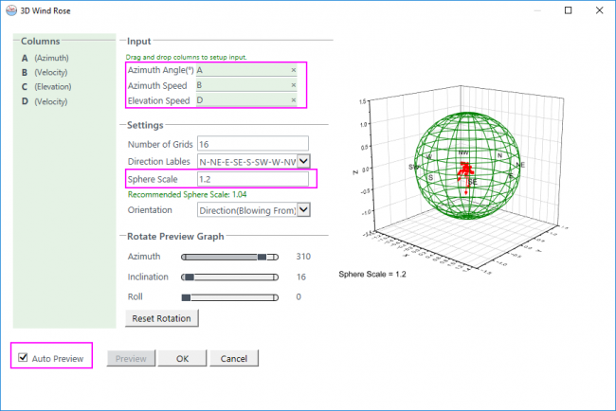Toggle the Auto Preview checkbox

pos(23,357)
